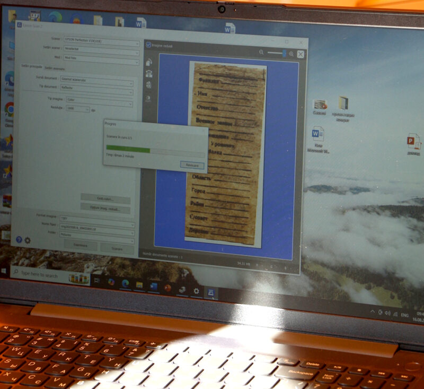Expand the Sursă document dropdown
Screen dimensions: 424x389
[x=96, y=80]
